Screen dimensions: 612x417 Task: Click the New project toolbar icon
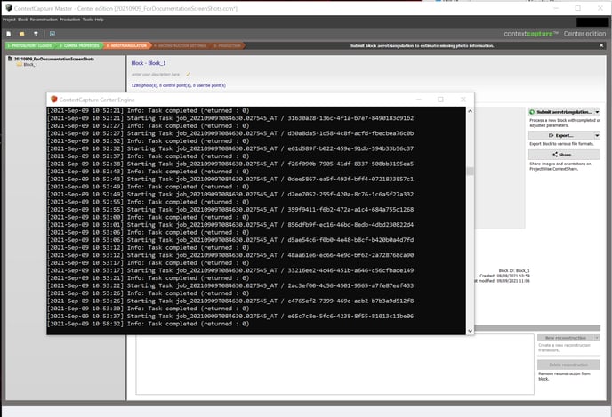[x=9, y=34]
